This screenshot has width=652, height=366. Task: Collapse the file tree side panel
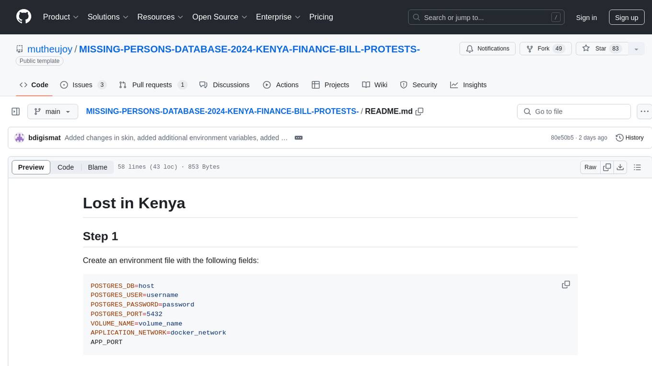(x=16, y=112)
